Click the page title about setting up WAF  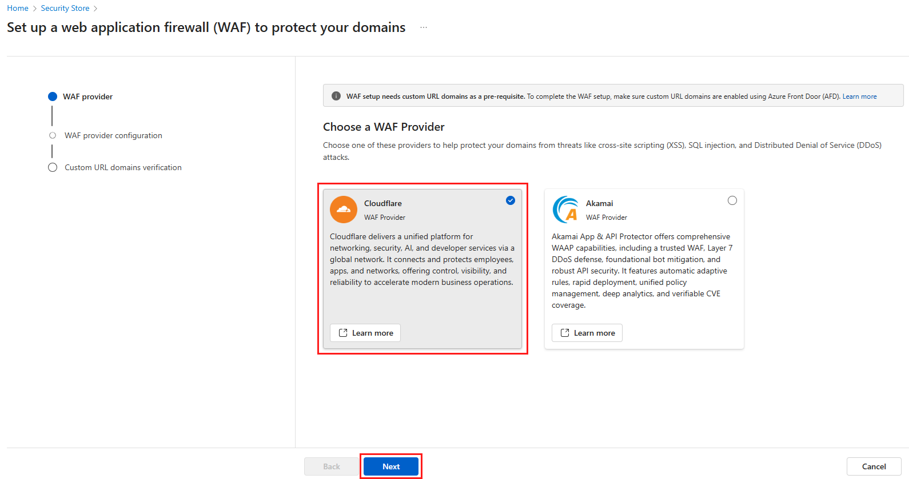pyautogui.click(x=206, y=27)
